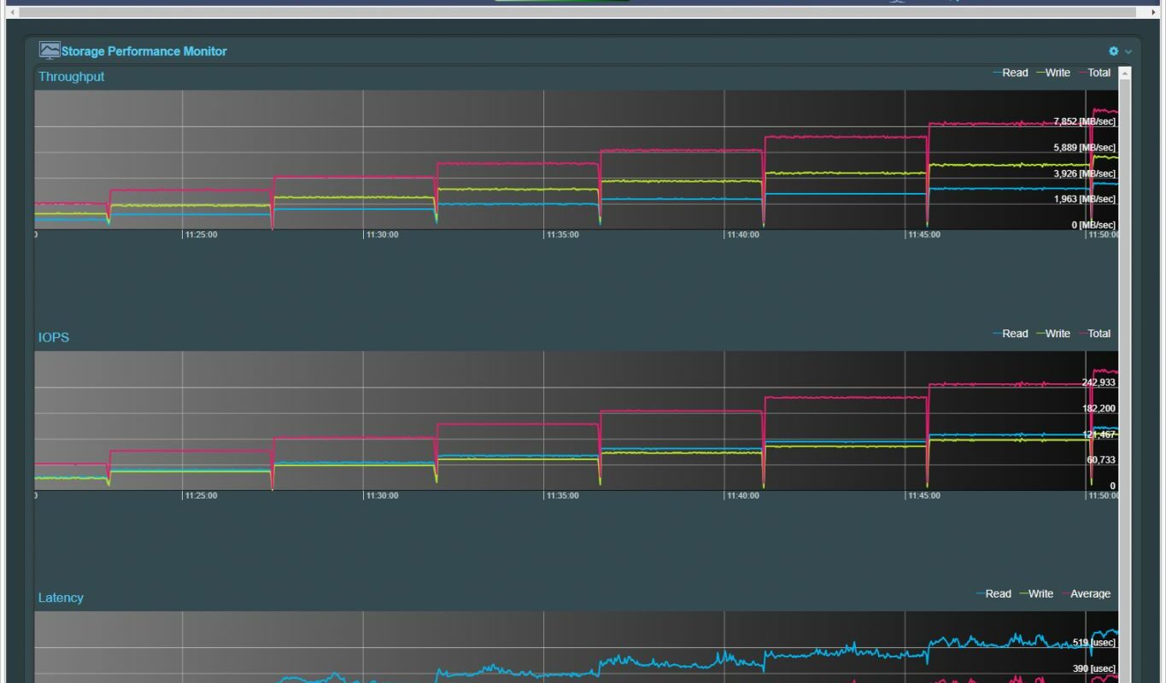Click the 7,852 [MB/sec] axis label
Viewport: 1166px width, 683px height.
(x=1084, y=121)
